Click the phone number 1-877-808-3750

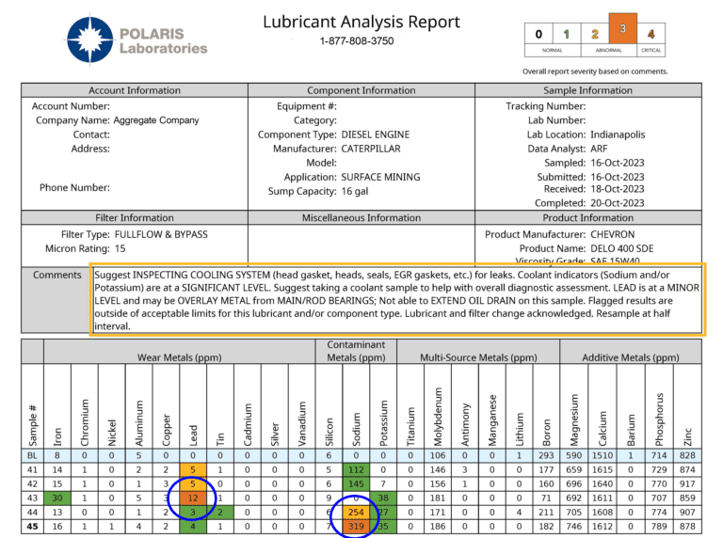357,41
